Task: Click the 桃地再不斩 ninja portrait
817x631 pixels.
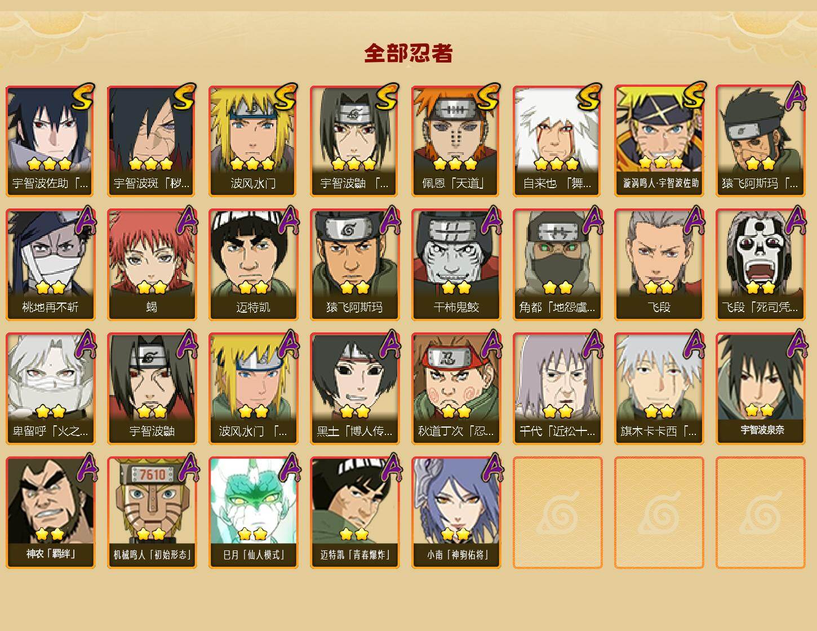Action: [50, 265]
